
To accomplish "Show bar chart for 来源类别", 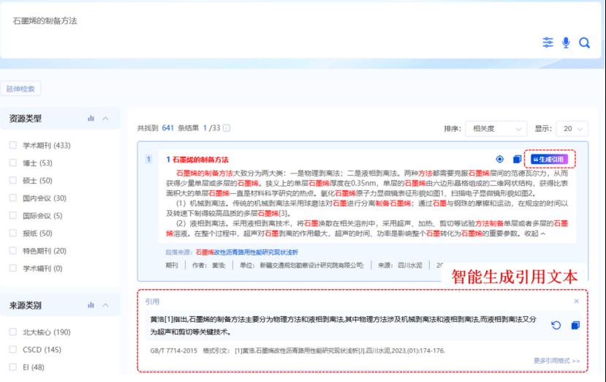I will (x=91, y=305).
